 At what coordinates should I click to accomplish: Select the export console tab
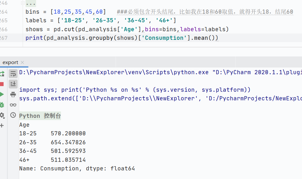pyautogui.click(x=10, y=62)
